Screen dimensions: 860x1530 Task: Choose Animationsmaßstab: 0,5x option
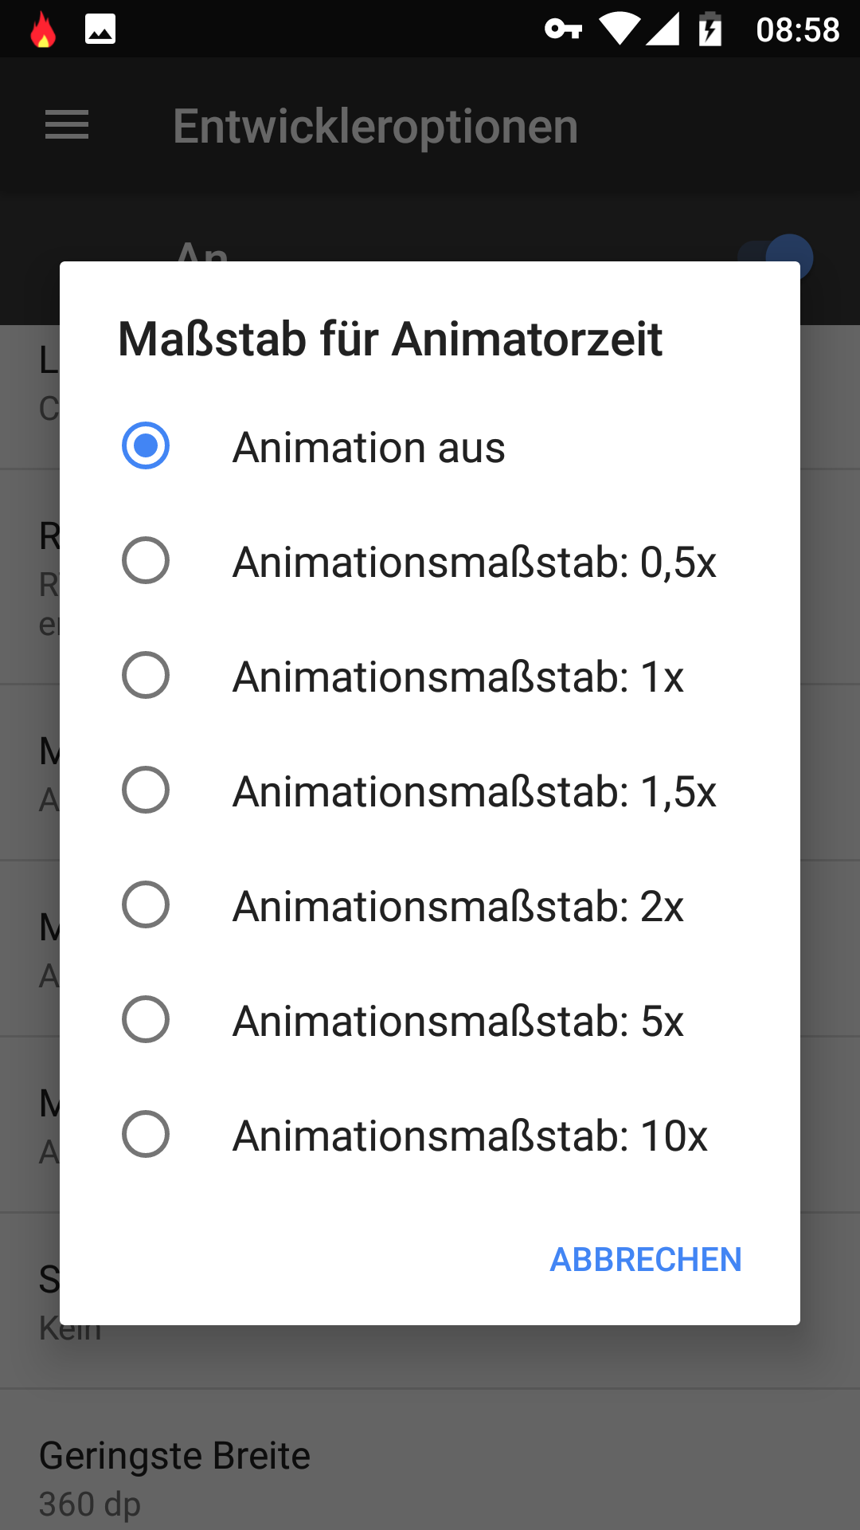(146, 560)
